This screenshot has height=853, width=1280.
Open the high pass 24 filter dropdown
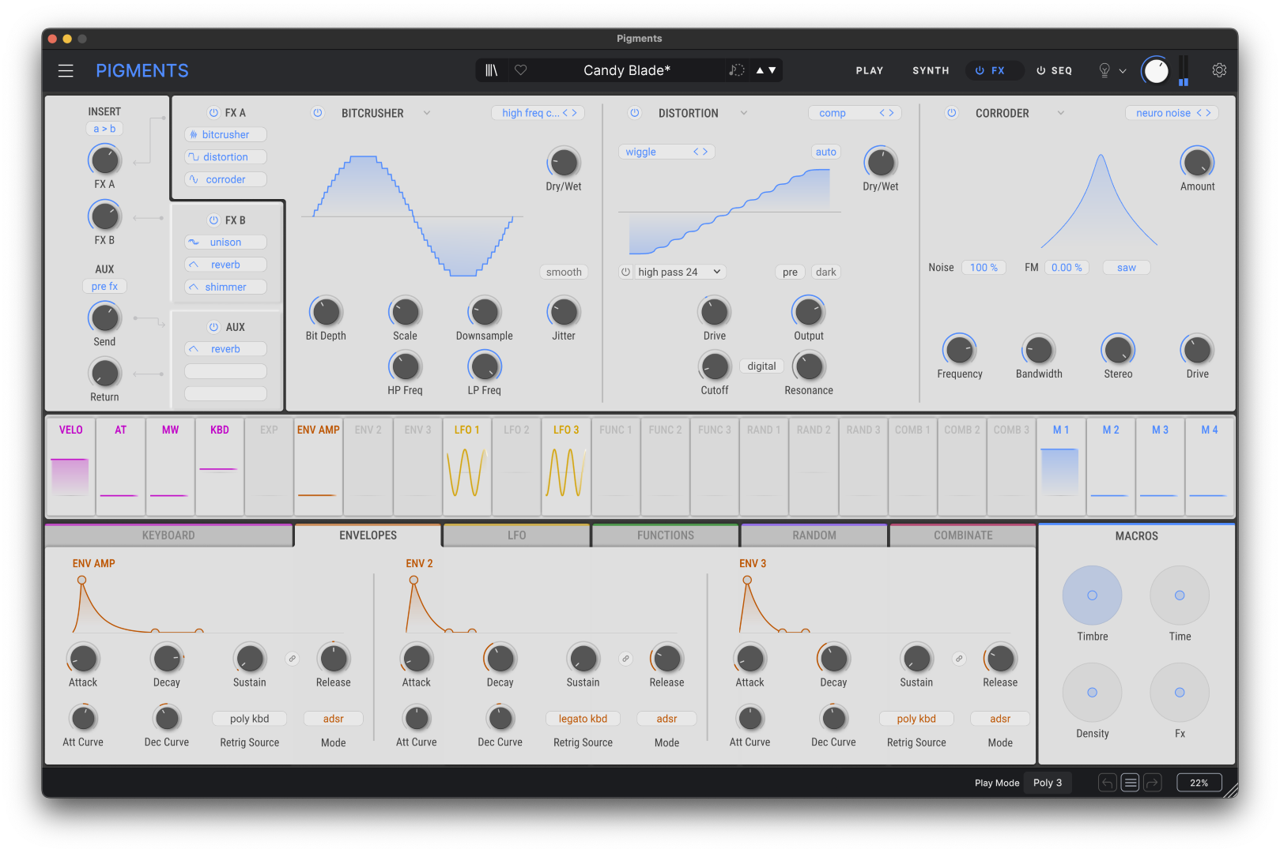[x=678, y=272]
